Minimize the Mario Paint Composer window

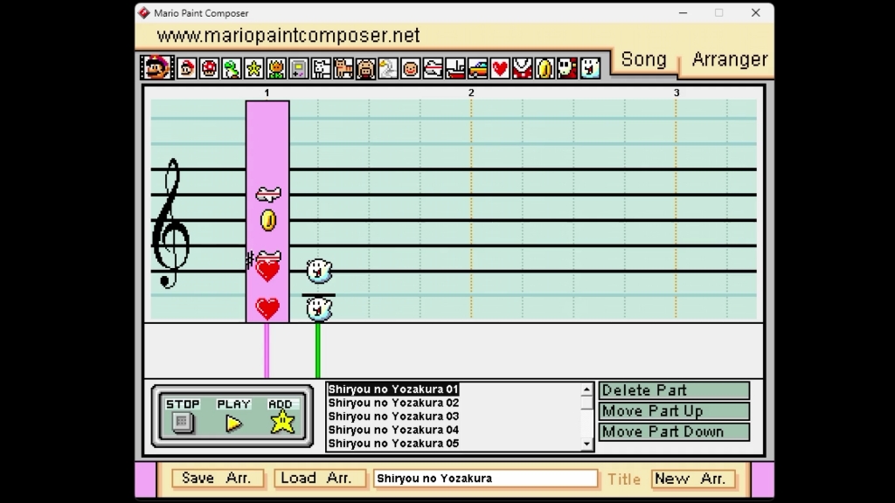(x=683, y=12)
